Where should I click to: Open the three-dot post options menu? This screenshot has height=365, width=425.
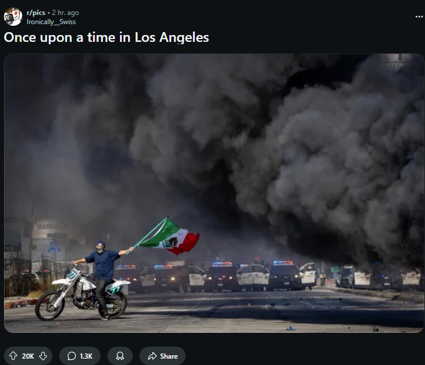[x=419, y=17]
